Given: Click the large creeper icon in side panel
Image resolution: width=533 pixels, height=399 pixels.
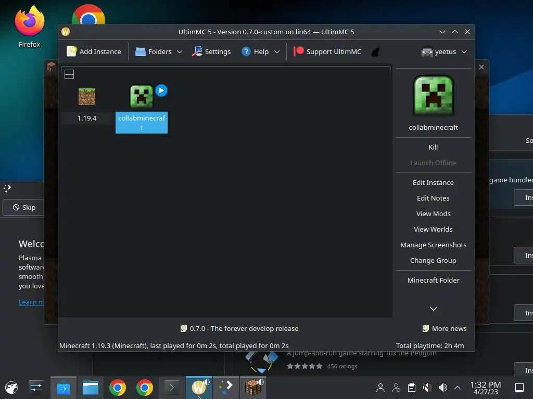Looking at the screenshot, I should 434,96.
